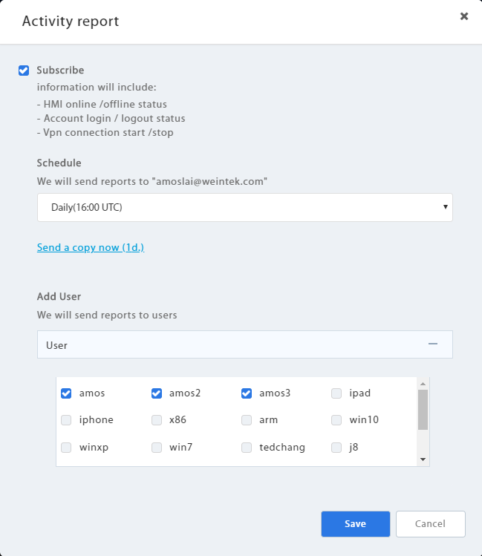Uncheck the amos2 user checkbox
The width and height of the screenshot is (482, 556).
[157, 393]
